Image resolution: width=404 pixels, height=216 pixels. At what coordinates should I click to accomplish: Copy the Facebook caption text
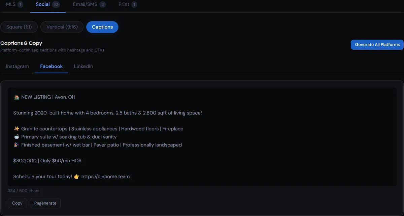[x=17, y=203]
